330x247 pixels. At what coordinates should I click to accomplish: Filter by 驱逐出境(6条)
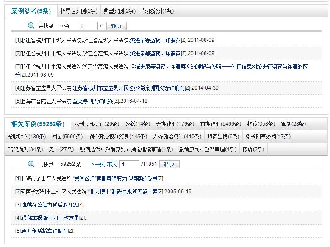[223, 137]
